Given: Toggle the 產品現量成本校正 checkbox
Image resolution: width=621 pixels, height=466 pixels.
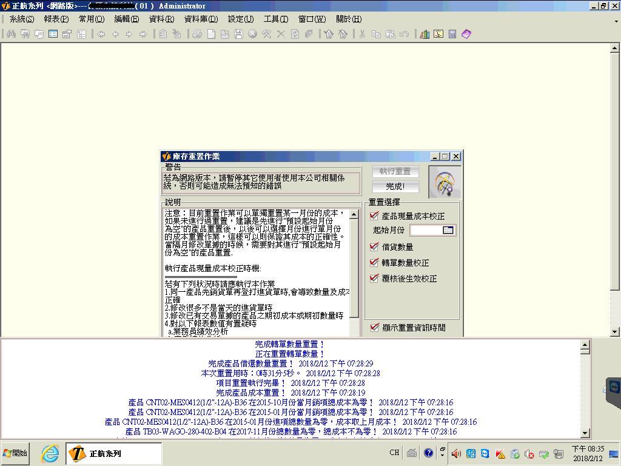Looking at the screenshot, I should tap(374, 216).
